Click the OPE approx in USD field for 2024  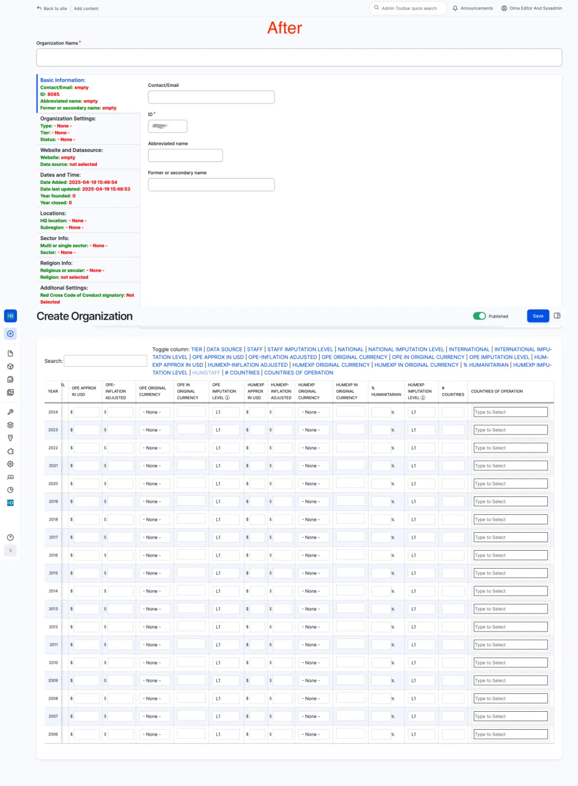[x=87, y=412]
